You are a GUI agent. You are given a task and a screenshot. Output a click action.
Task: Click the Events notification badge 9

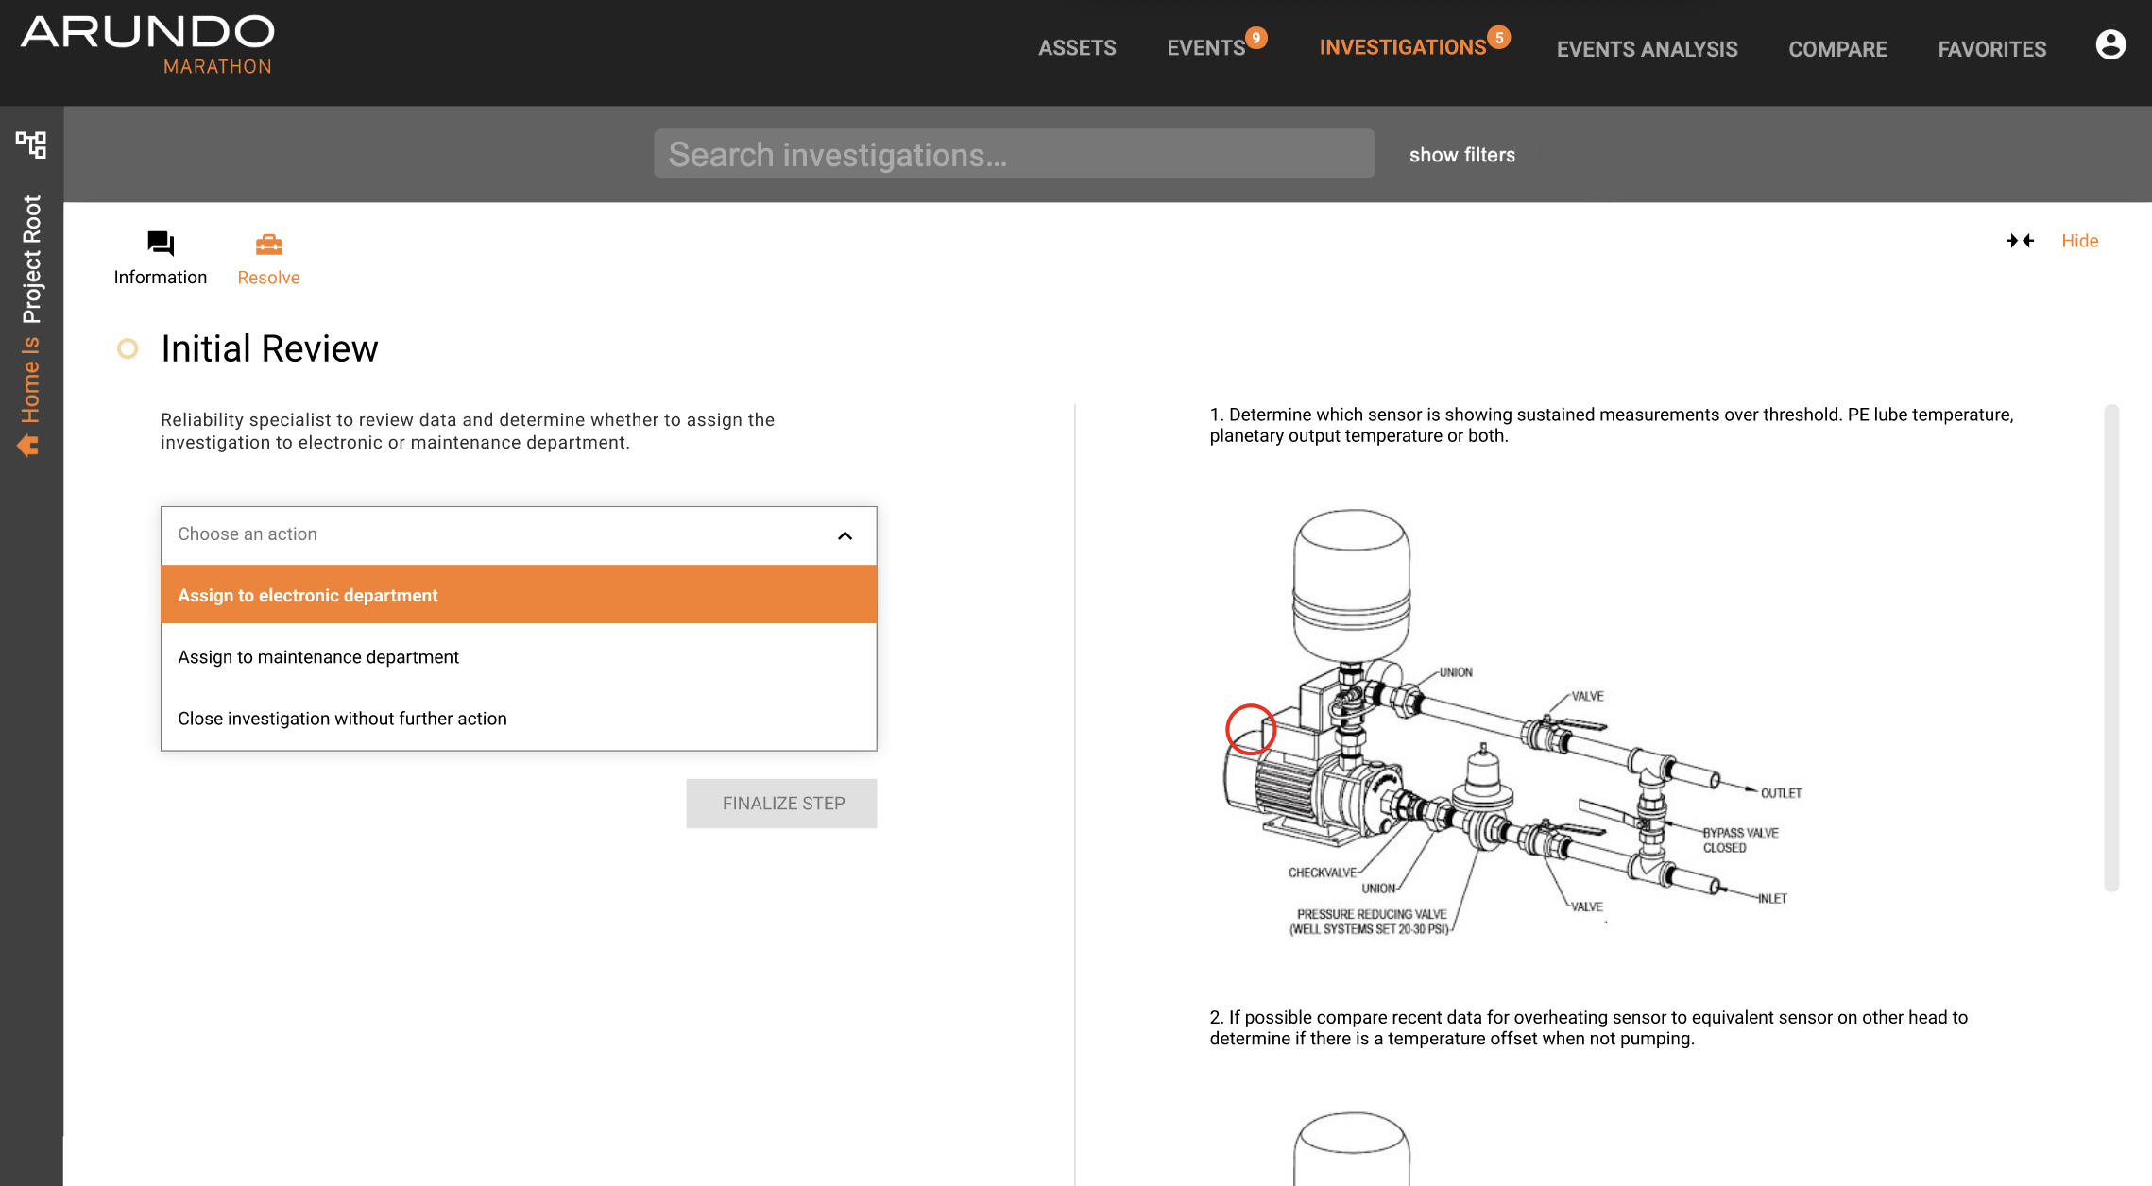point(1255,38)
